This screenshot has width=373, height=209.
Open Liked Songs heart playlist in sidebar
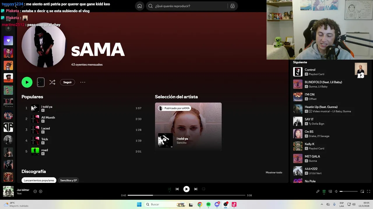point(8,41)
